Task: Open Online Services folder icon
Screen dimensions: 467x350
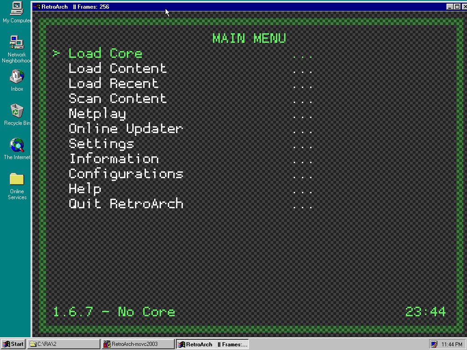Action: [x=17, y=186]
